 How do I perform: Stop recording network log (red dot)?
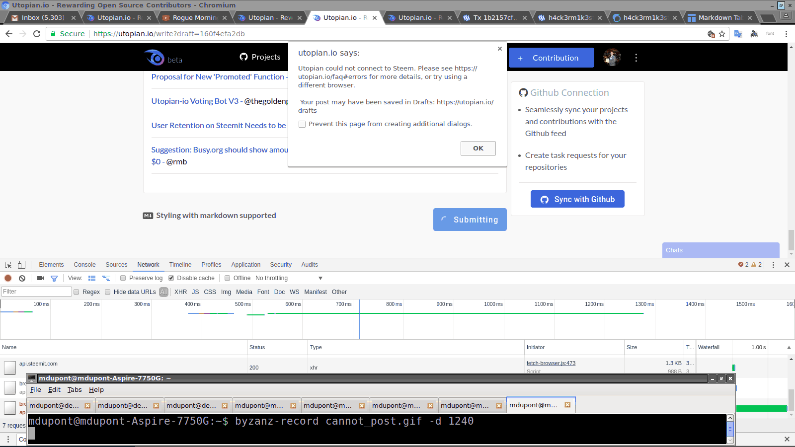tap(8, 278)
